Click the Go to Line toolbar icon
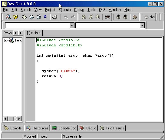 (107, 17)
